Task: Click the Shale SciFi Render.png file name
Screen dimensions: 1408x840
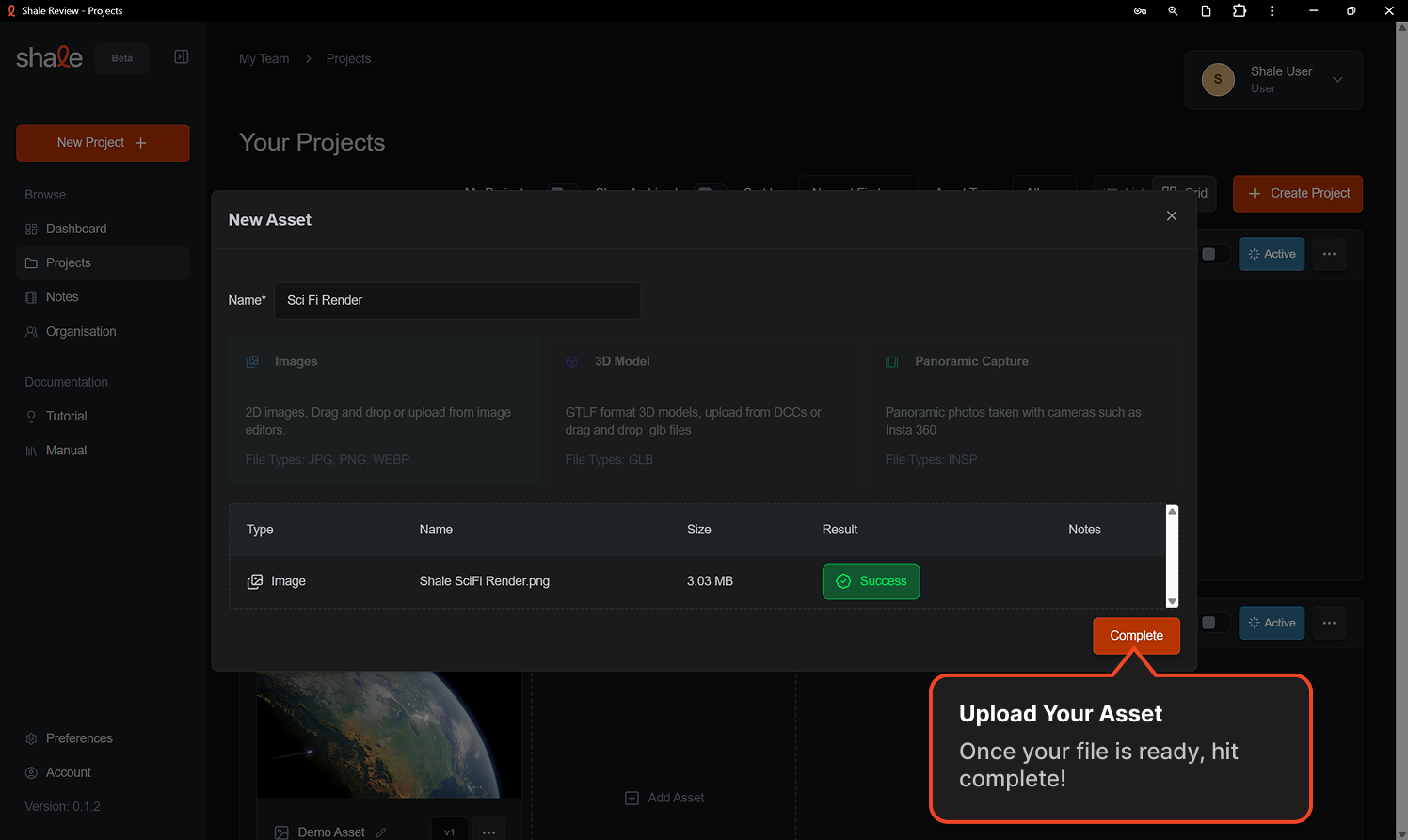Action: 485,581
